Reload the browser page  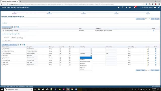tap(143, 4)
